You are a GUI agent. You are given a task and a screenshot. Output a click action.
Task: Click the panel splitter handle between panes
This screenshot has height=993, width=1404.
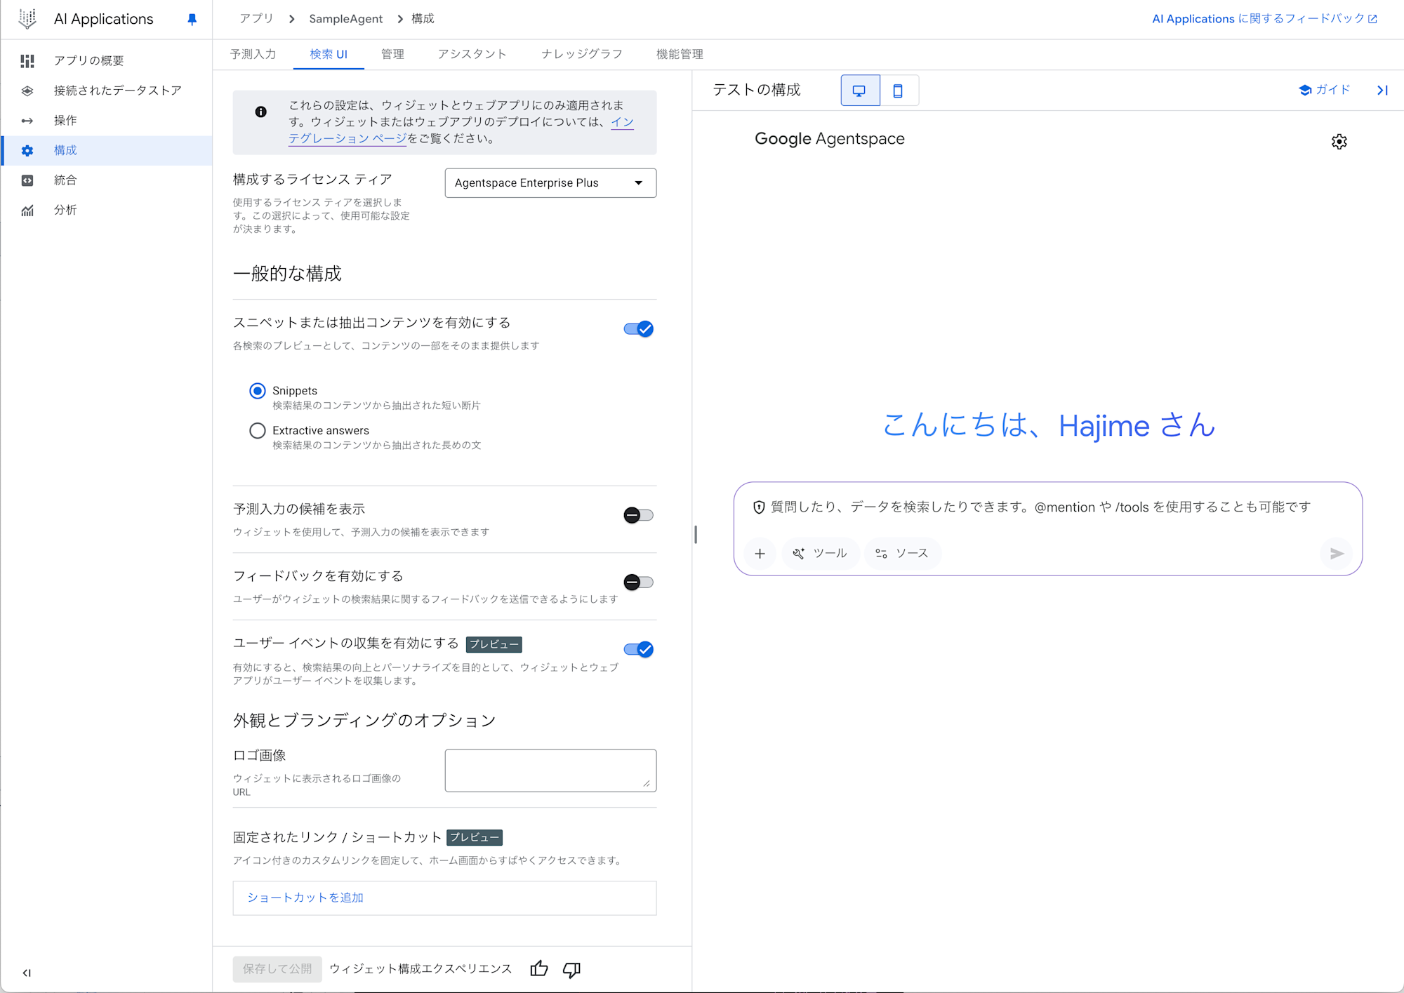pyautogui.click(x=695, y=535)
